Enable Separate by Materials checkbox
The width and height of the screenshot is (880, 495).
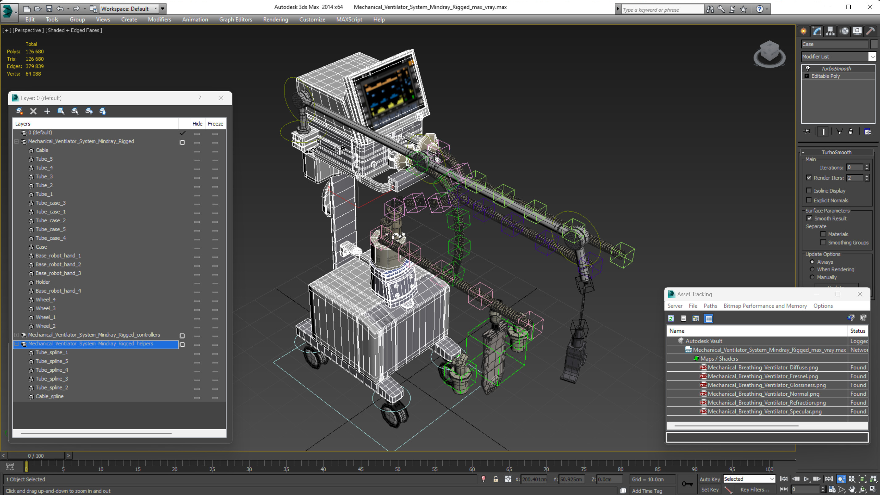coord(823,234)
